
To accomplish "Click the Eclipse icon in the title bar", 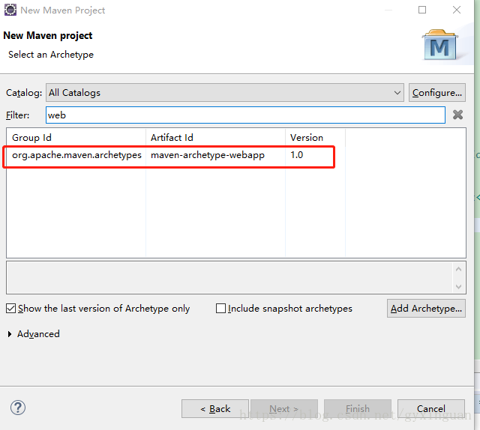I will click(x=10, y=10).
